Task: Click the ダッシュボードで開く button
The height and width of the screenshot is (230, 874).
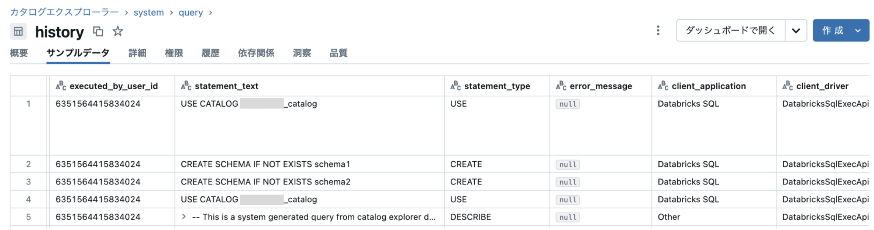Action: 730,30
